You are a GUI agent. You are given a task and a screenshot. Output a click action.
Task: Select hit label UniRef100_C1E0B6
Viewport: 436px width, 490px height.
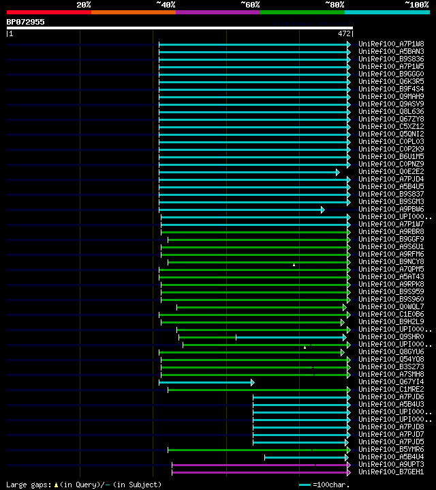(x=391, y=314)
